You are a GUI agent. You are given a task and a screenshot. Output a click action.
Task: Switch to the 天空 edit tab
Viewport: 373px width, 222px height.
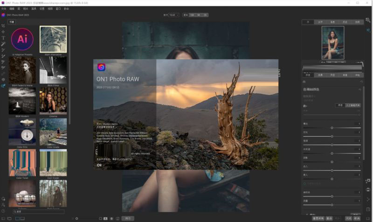(332, 75)
